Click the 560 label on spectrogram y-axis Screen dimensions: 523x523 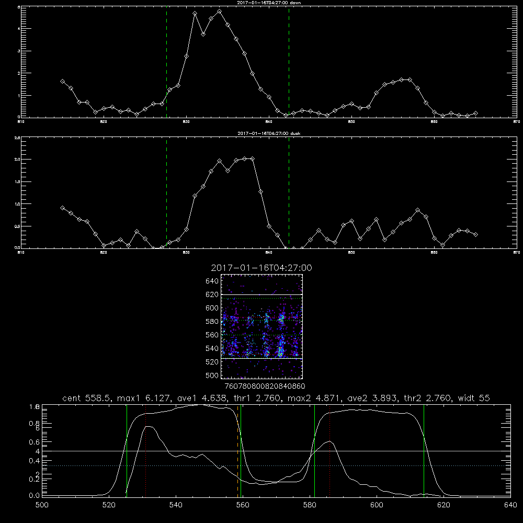[x=212, y=335]
